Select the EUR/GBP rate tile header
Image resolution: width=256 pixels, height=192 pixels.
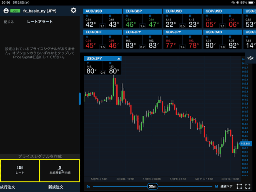click(143, 11)
